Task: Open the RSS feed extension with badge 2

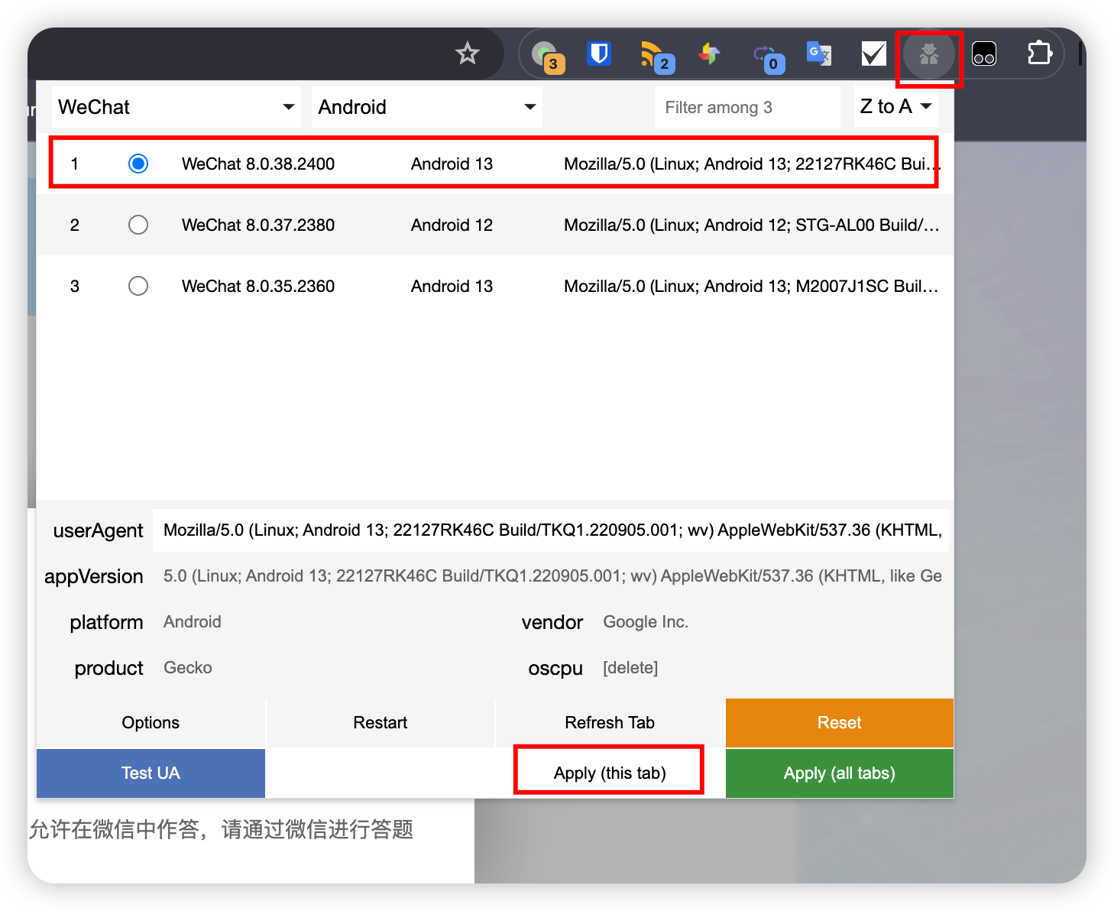Action: pyautogui.click(x=656, y=57)
